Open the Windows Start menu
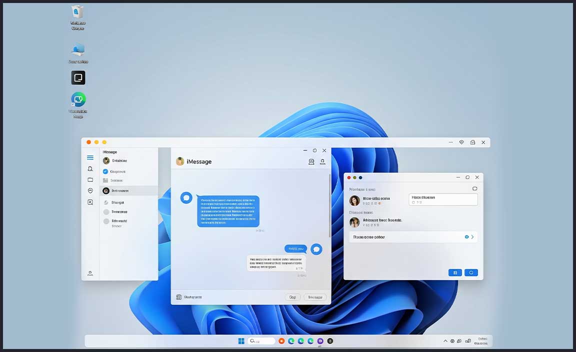576x352 pixels. (x=241, y=341)
